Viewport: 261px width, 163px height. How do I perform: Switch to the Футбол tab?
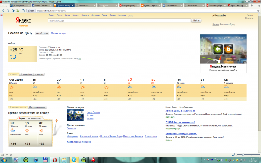tap(151, 6)
